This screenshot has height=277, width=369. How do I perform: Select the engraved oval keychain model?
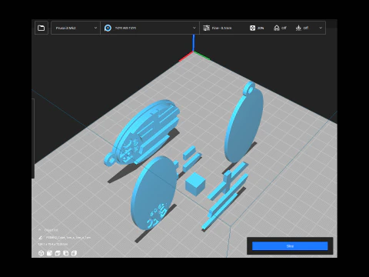142,132
